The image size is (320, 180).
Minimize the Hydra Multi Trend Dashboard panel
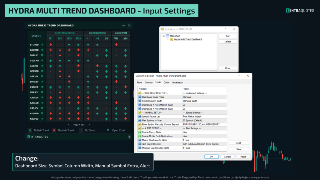(x=123, y=25)
